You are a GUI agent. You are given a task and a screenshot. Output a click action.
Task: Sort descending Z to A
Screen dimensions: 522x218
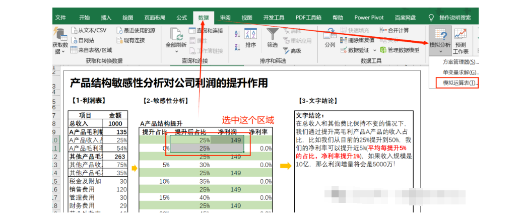click(237, 47)
